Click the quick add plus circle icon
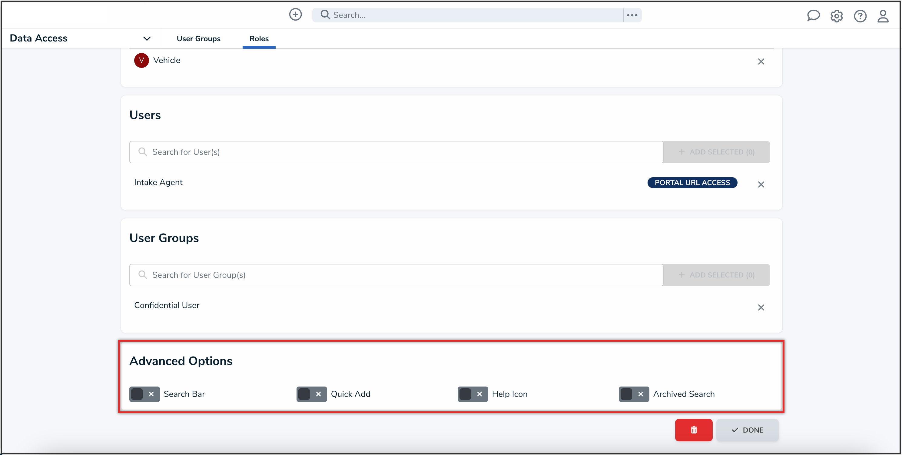The image size is (902, 455). click(295, 15)
